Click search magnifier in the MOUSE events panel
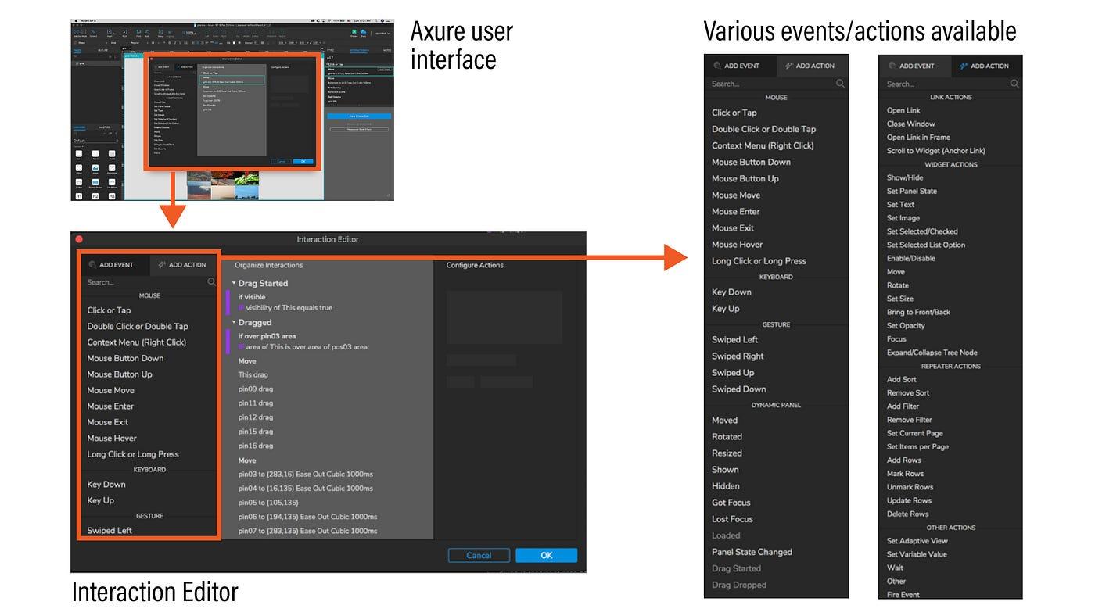This screenshot has height=616, width=1095. tap(840, 84)
